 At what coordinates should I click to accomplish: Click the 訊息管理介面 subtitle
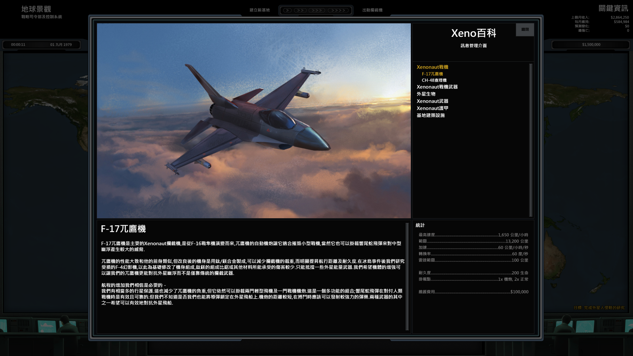click(x=473, y=46)
